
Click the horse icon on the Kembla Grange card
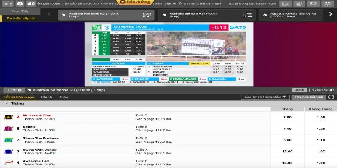265,15
